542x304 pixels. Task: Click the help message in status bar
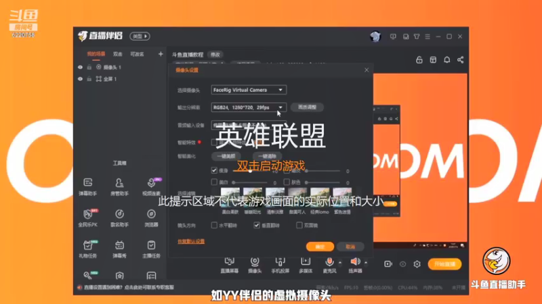pos(129,287)
